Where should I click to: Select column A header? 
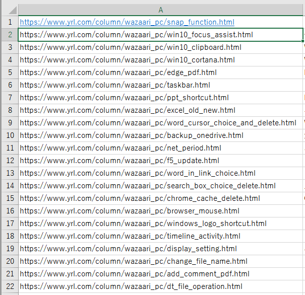[161, 10]
